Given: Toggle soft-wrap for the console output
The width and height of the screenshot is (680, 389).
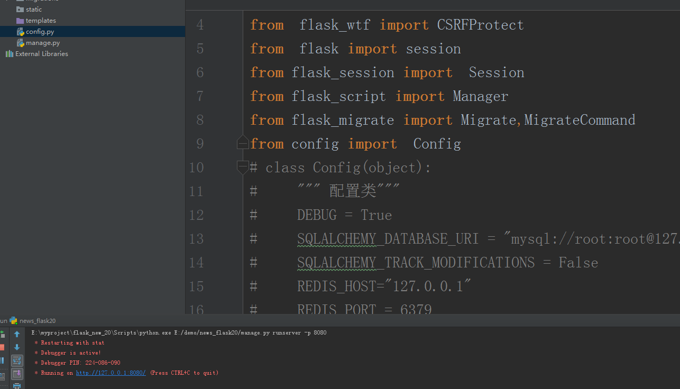Looking at the screenshot, I should click(x=17, y=360).
